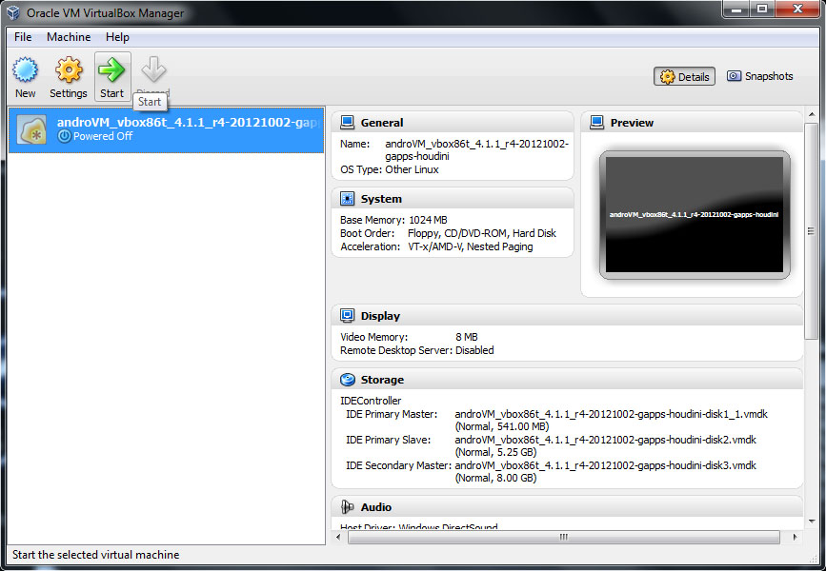Click the Boot Order value text
The height and width of the screenshot is (571, 826).
(482, 233)
